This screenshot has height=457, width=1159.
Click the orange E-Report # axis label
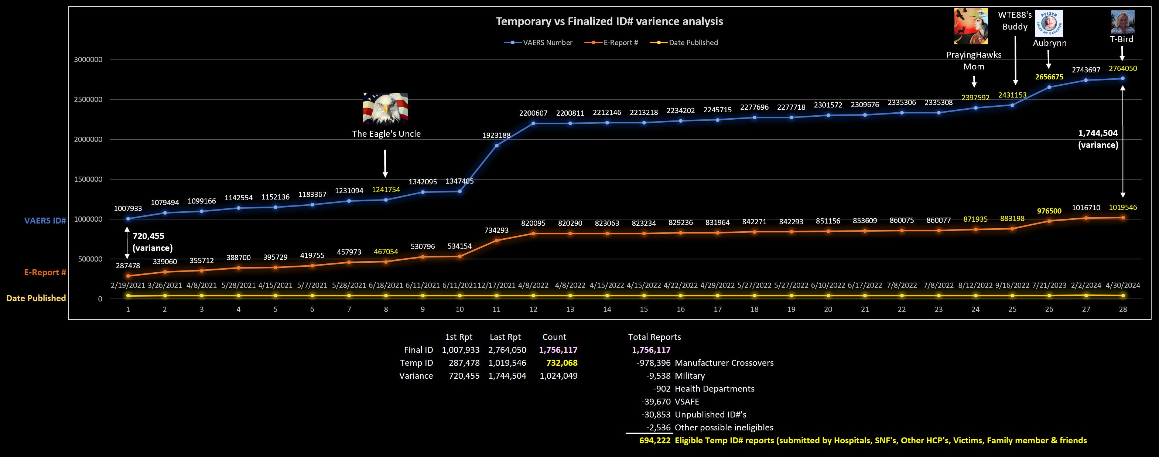[x=45, y=272]
